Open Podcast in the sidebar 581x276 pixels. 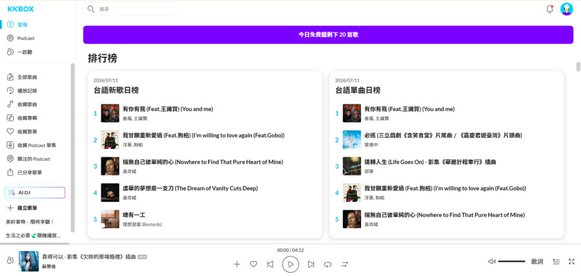click(26, 38)
